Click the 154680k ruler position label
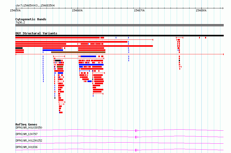The height and width of the screenshot is (153, 231). click(201, 11)
